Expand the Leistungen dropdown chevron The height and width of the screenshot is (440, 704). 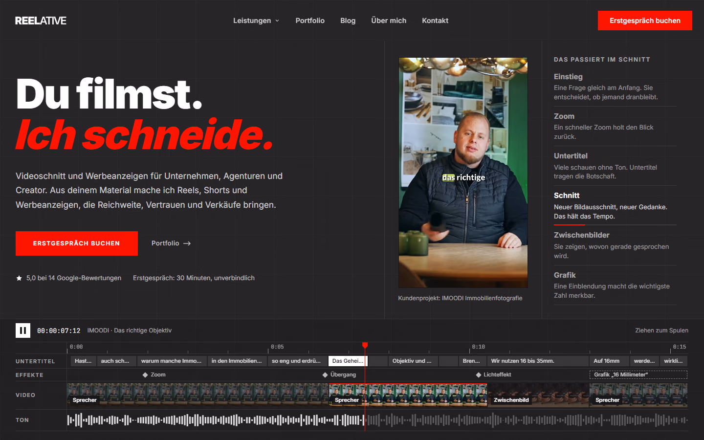click(277, 21)
